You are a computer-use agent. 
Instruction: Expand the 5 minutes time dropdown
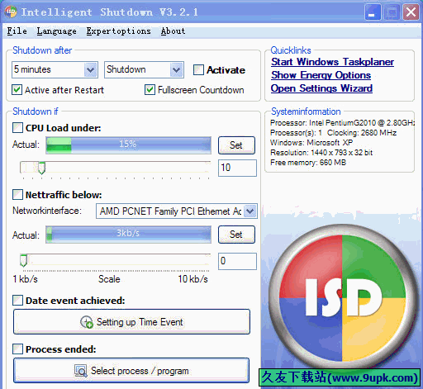[x=91, y=69]
